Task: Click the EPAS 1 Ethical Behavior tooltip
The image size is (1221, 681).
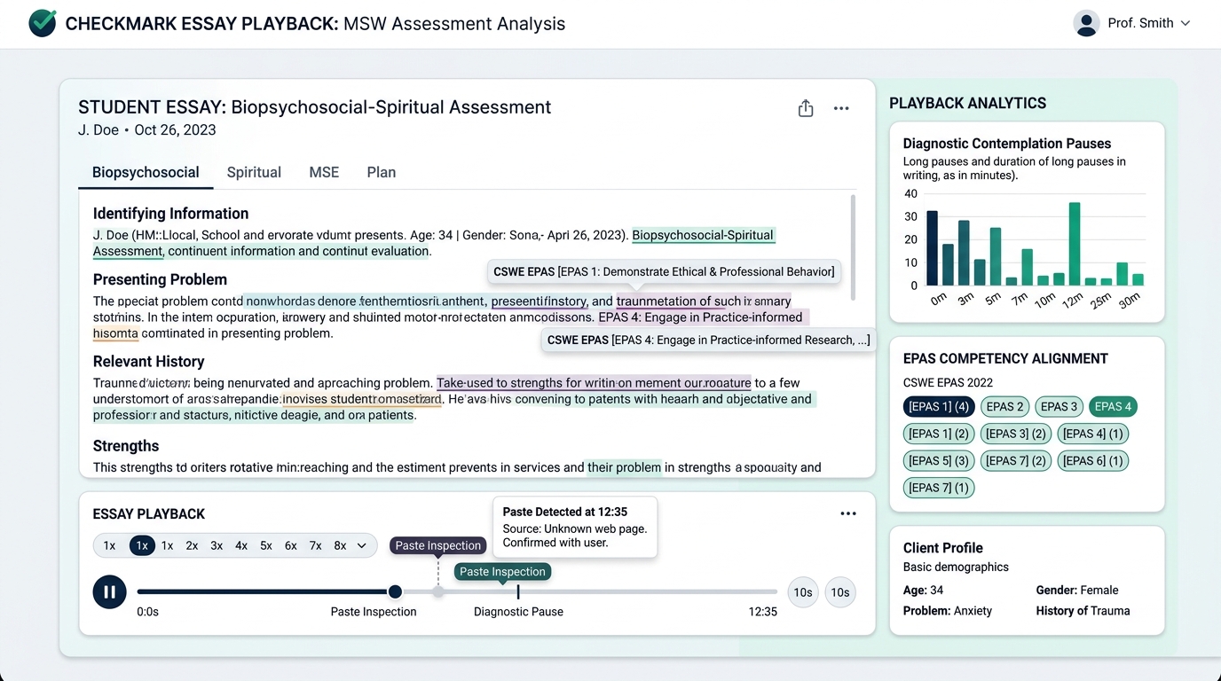Action: (664, 271)
